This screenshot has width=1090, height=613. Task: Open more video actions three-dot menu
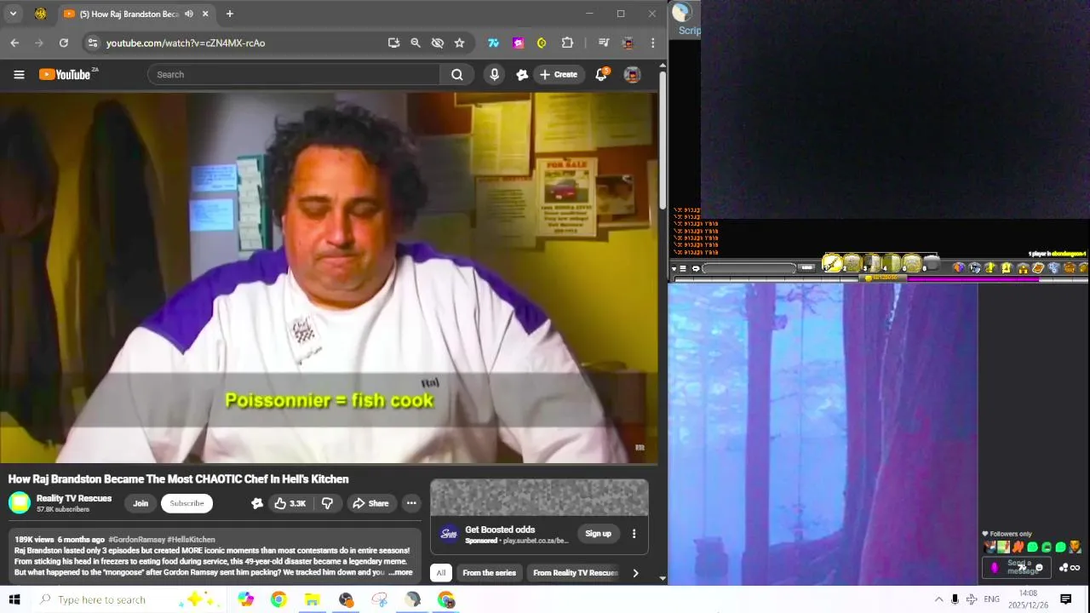[411, 503]
